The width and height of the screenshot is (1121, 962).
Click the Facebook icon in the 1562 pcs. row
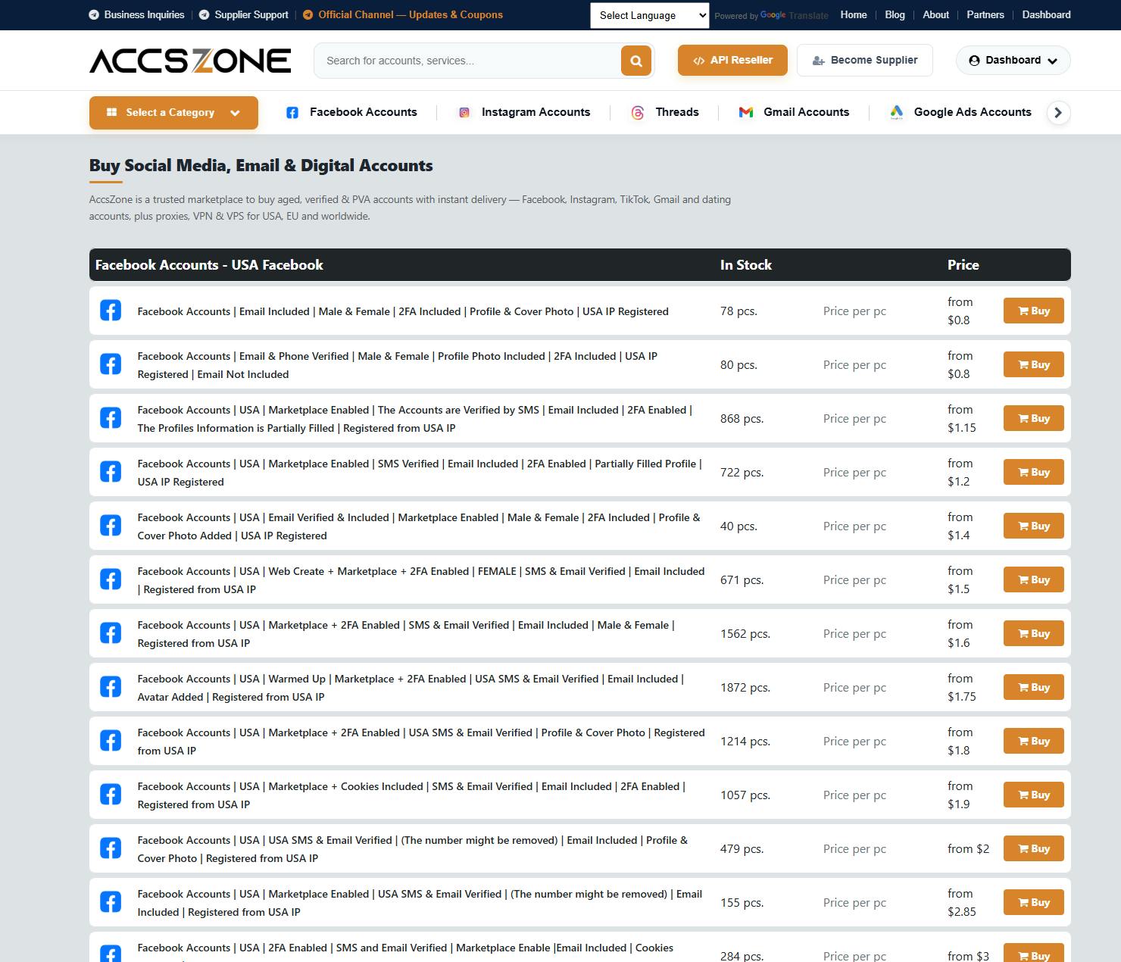[x=111, y=633]
